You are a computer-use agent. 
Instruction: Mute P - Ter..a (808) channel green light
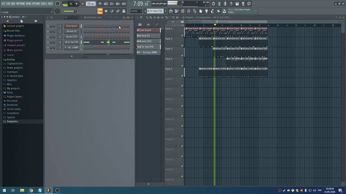(x=48, y=48)
